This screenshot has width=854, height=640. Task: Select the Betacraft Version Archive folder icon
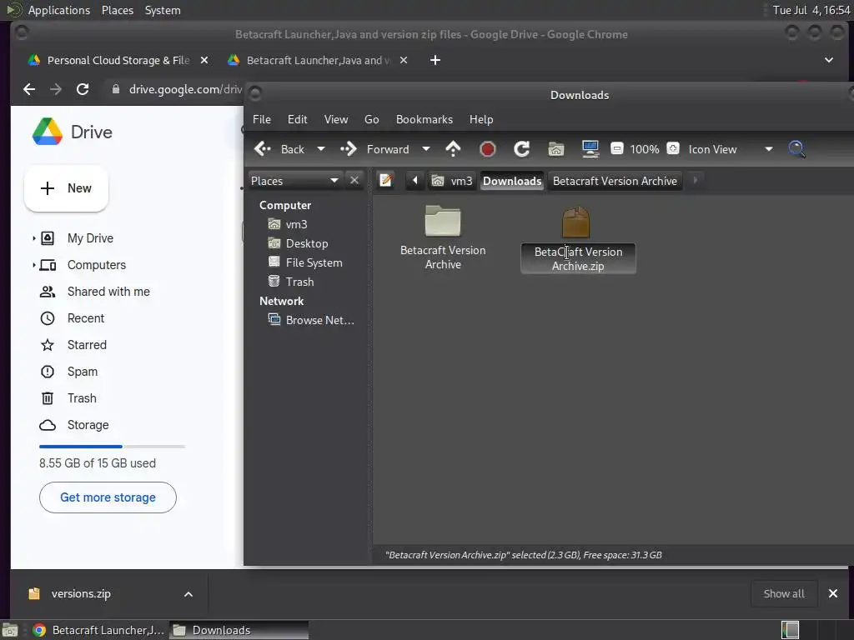click(443, 221)
